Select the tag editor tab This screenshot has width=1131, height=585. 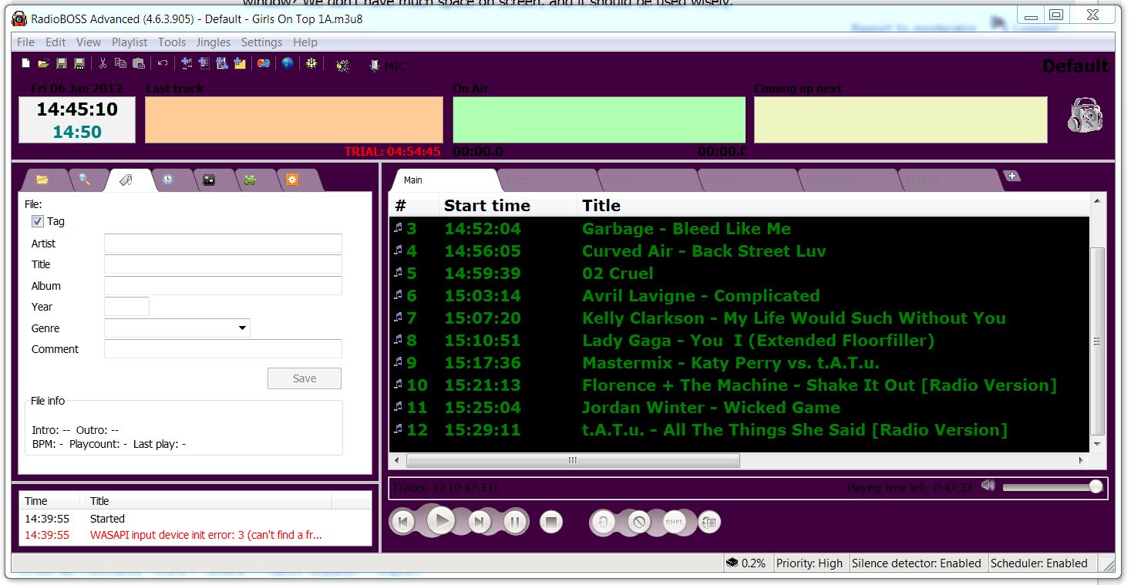[x=126, y=180]
